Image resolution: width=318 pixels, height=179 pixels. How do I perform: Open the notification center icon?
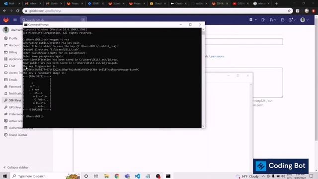point(311,176)
